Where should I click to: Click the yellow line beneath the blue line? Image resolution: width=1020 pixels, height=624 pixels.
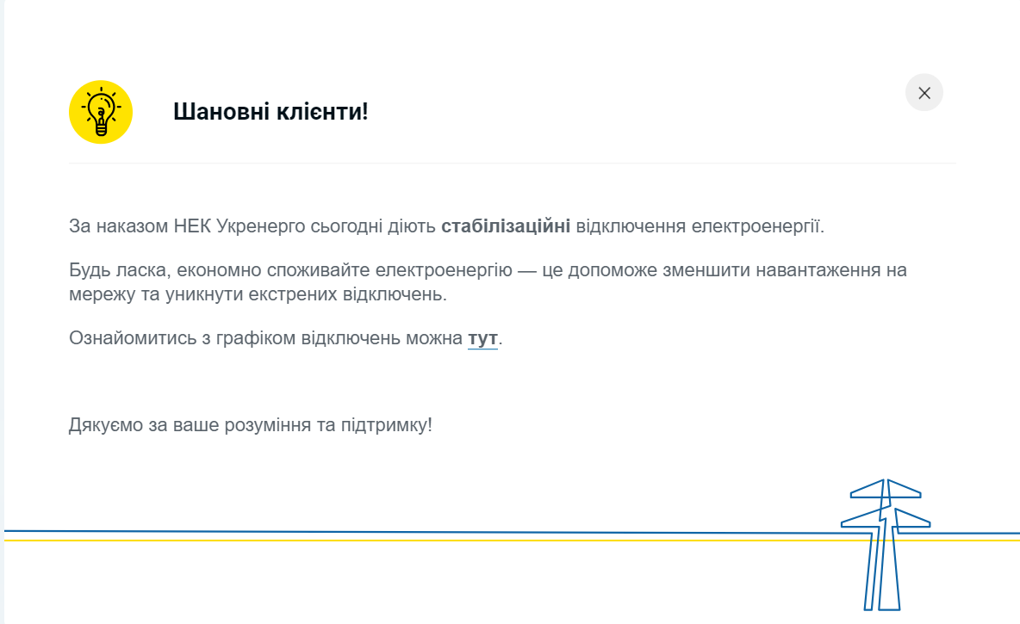point(431,541)
